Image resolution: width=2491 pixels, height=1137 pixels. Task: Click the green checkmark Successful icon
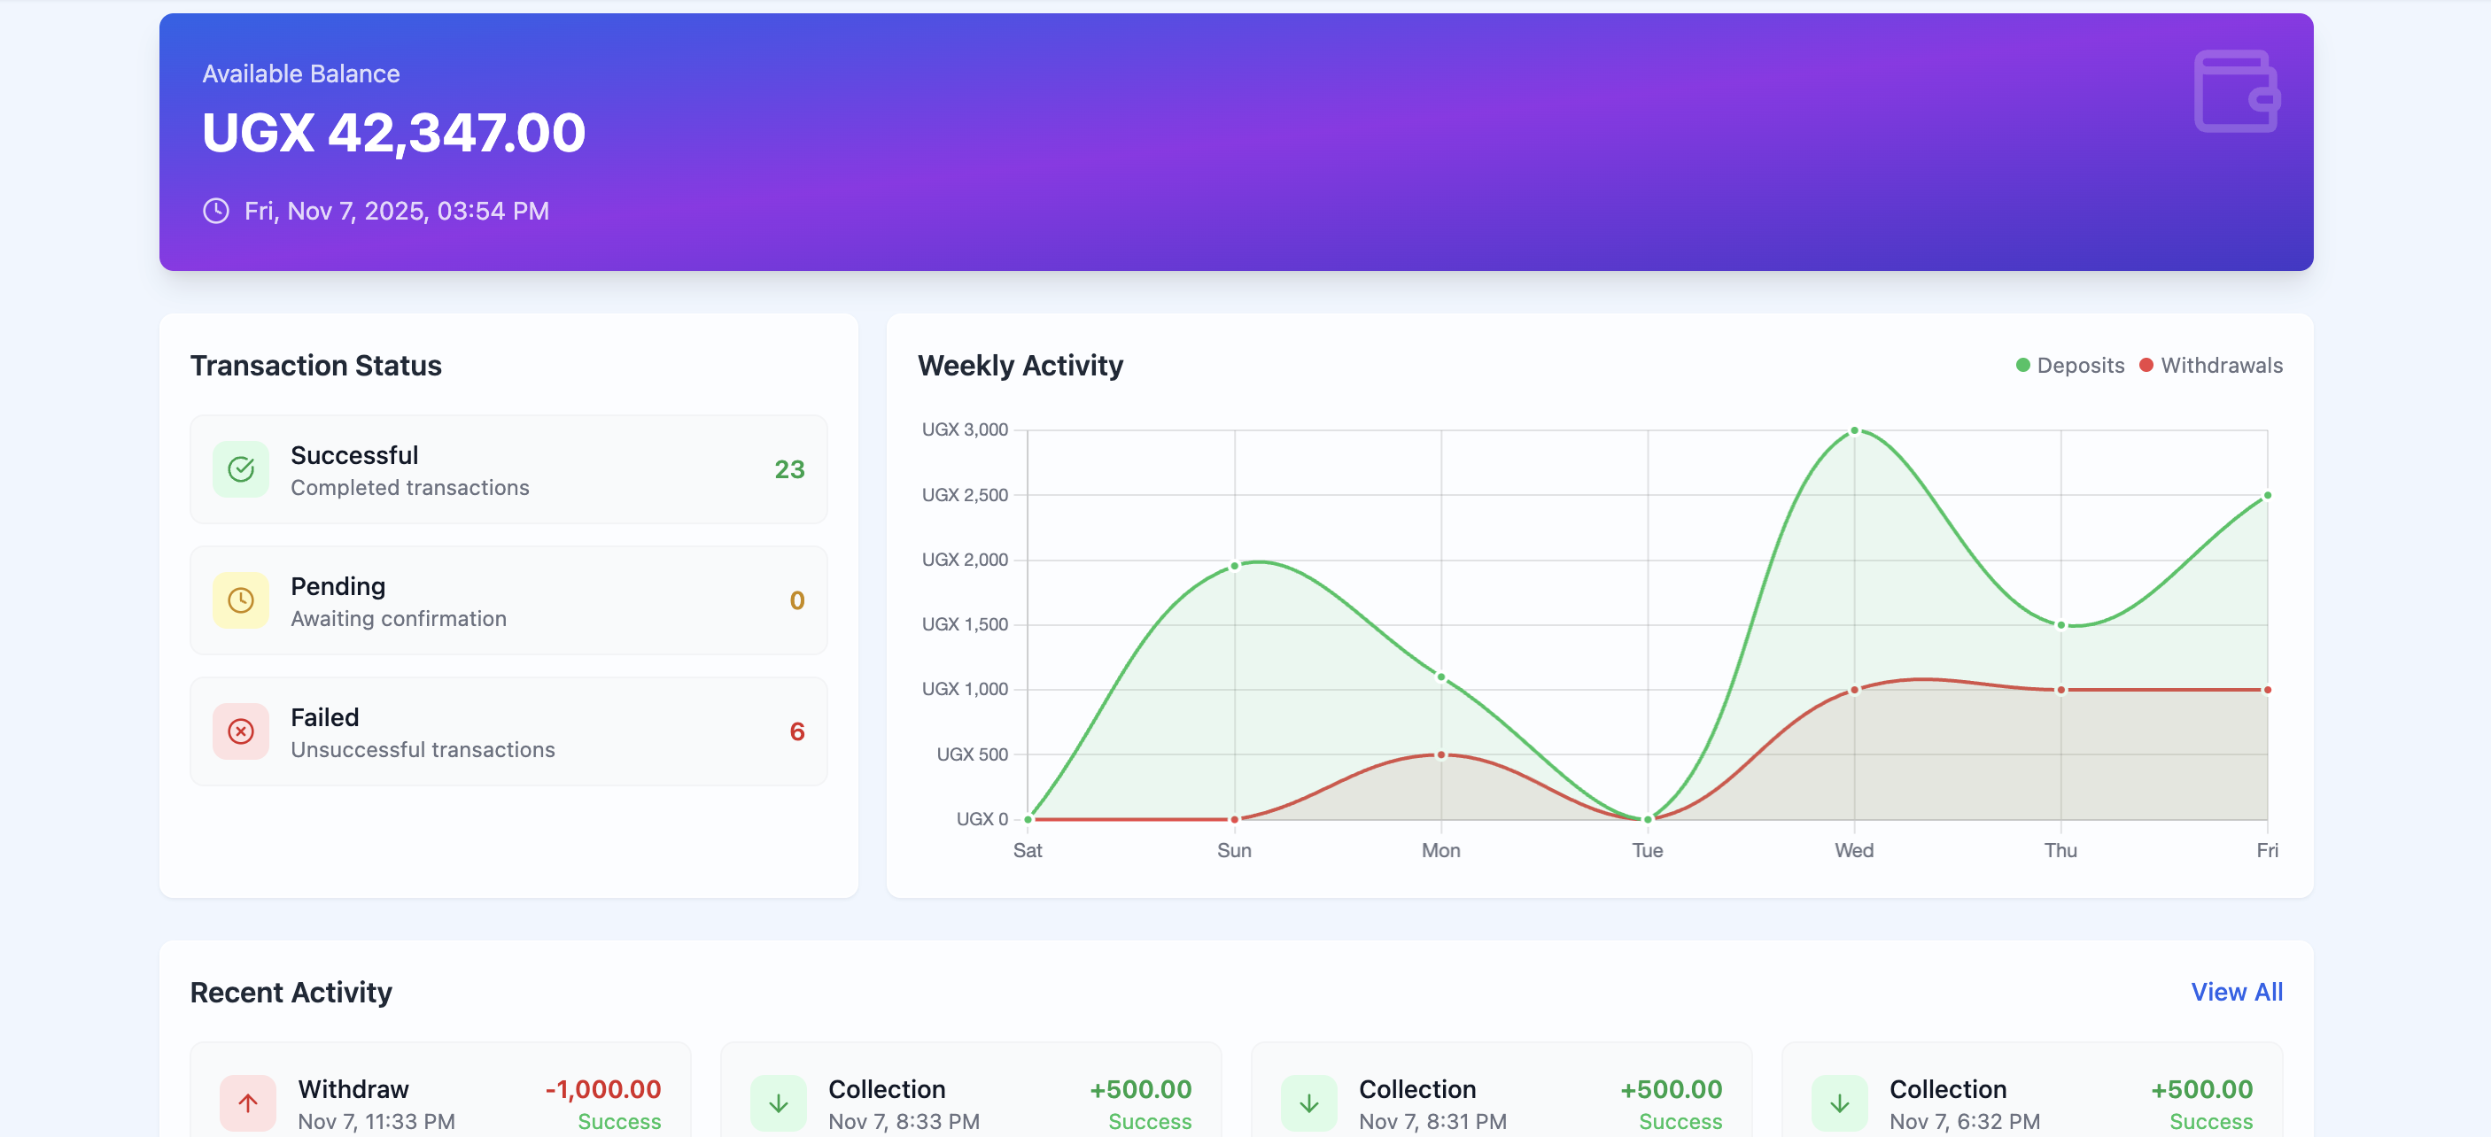coord(241,470)
